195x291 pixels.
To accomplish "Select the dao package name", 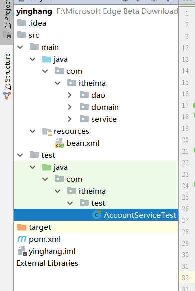I will [98, 95].
